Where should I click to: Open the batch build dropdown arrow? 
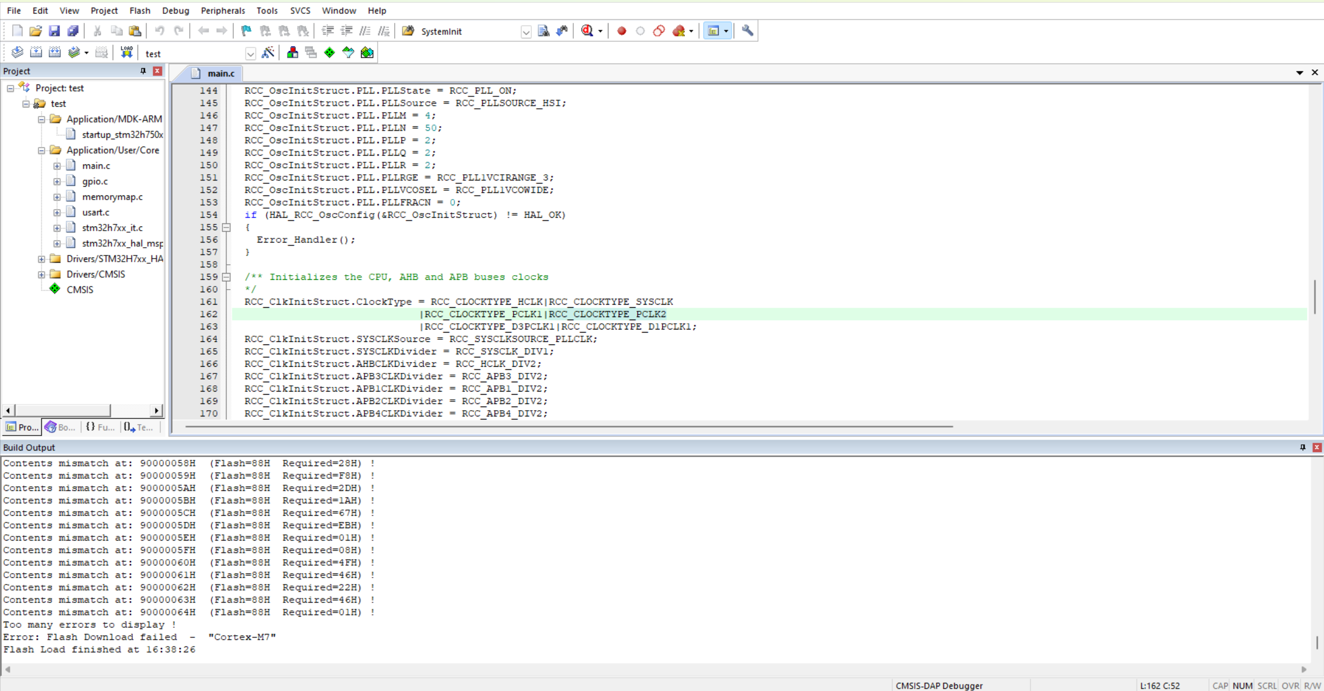point(86,53)
